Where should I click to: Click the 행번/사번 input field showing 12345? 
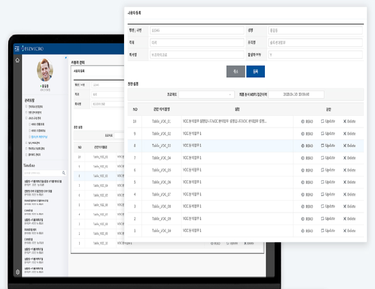tap(197, 30)
